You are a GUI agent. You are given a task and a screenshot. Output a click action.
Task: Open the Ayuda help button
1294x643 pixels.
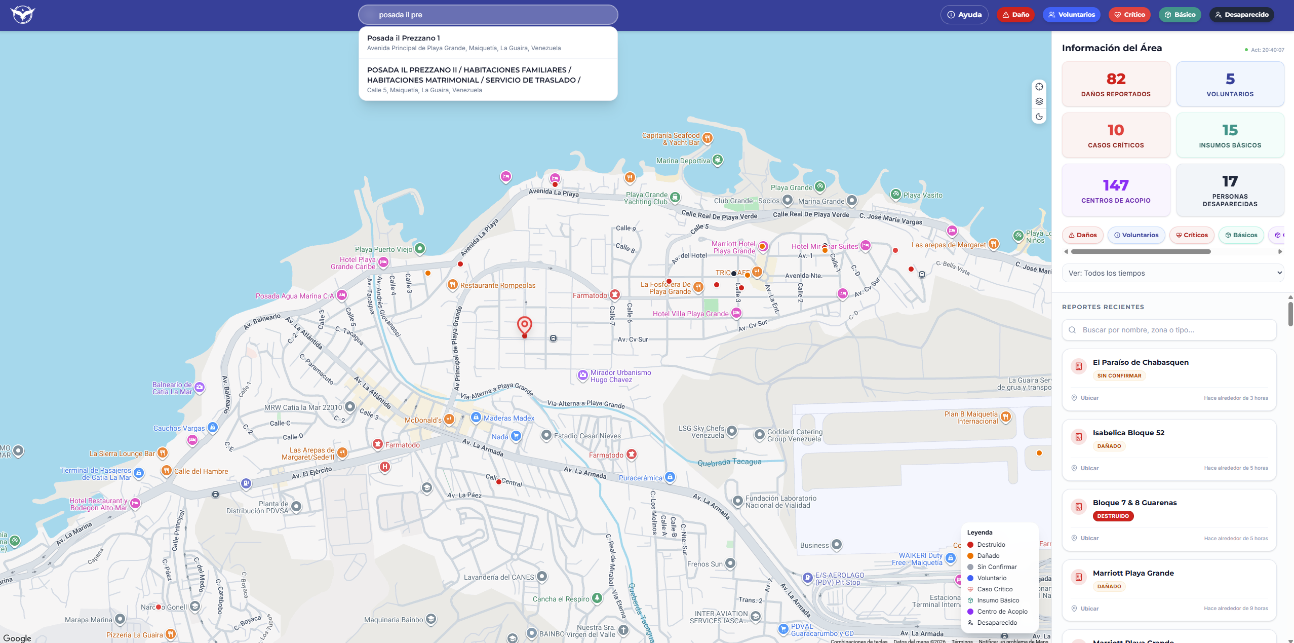point(964,15)
